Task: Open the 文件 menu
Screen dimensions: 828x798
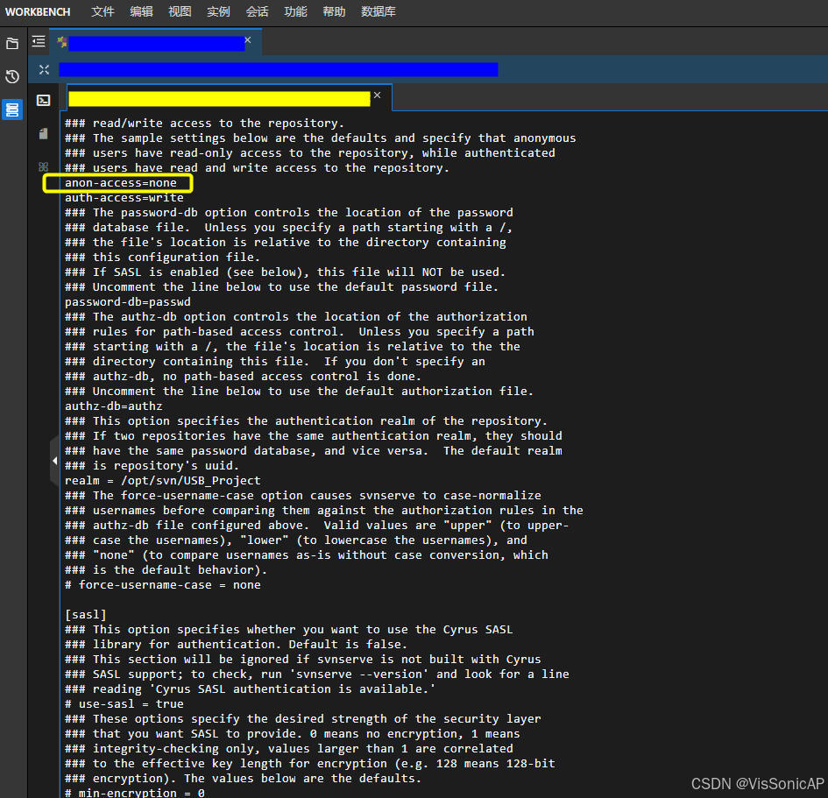Action: pyautogui.click(x=103, y=11)
